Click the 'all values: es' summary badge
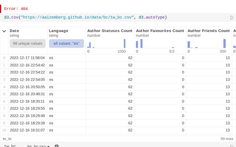Viewport: 236px width, 147px height. click(66, 43)
